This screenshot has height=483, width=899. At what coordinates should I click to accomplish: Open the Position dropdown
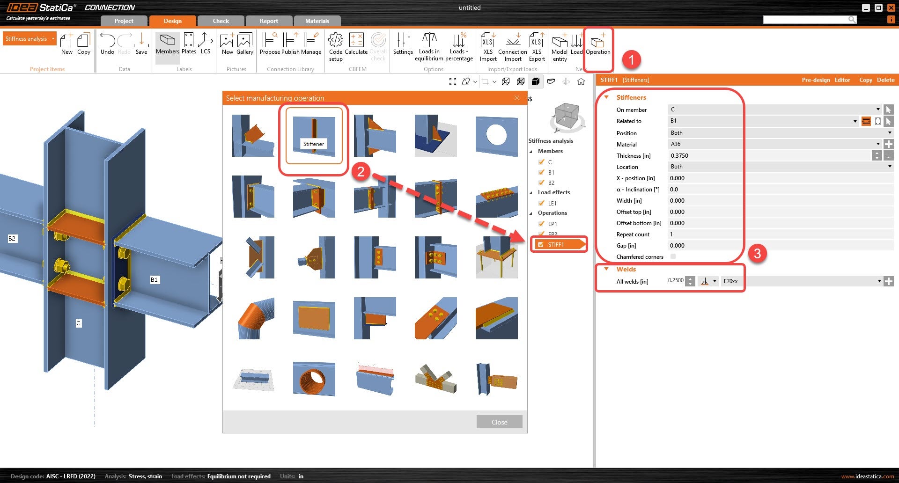pyautogui.click(x=780, y=133)
